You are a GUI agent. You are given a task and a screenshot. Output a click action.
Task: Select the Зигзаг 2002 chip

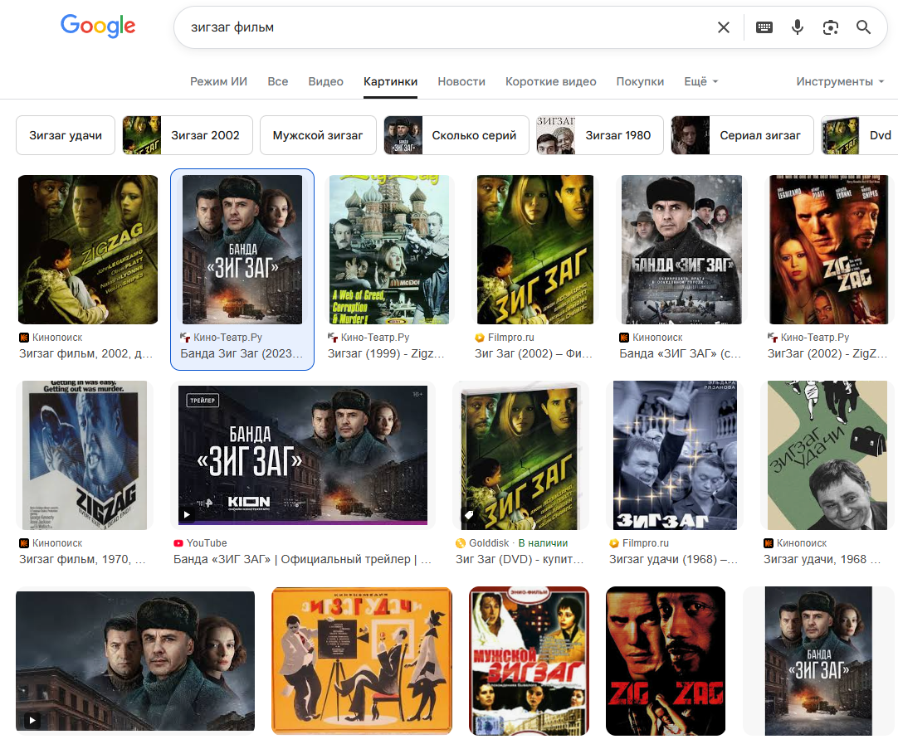click(x=188, y=135)
